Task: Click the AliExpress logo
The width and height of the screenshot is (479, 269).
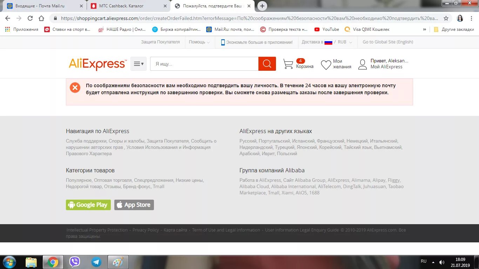Action: (97, 64)
